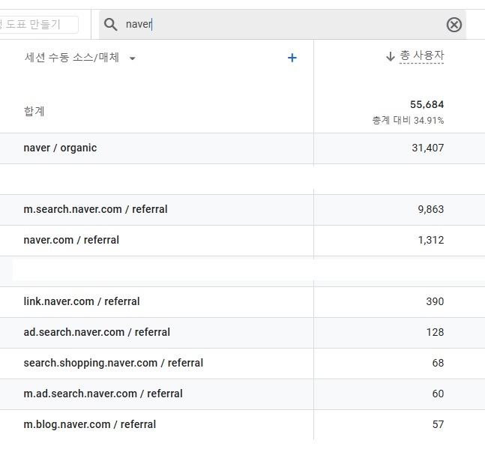
Task: Add a secondary dimension with plus icon
Action: pyautogui.click(x=292, y=58)
